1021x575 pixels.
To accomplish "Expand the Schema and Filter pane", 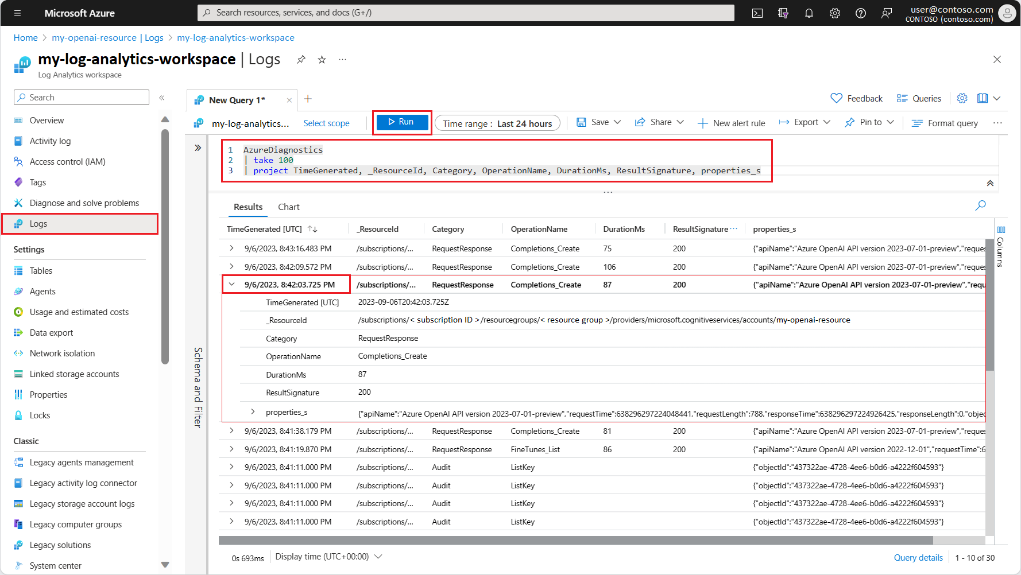I will pos(198,148).
